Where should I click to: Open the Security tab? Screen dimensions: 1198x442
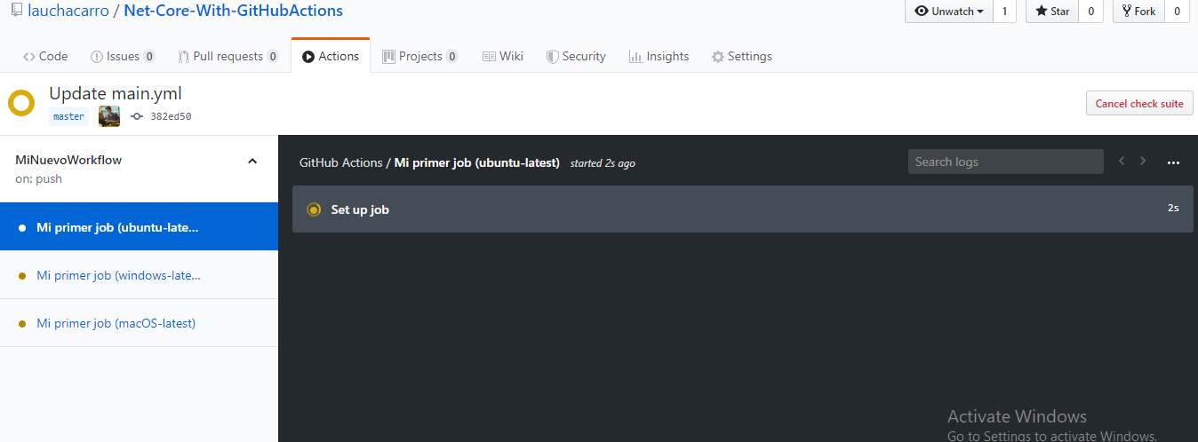[x=576, y=56]
